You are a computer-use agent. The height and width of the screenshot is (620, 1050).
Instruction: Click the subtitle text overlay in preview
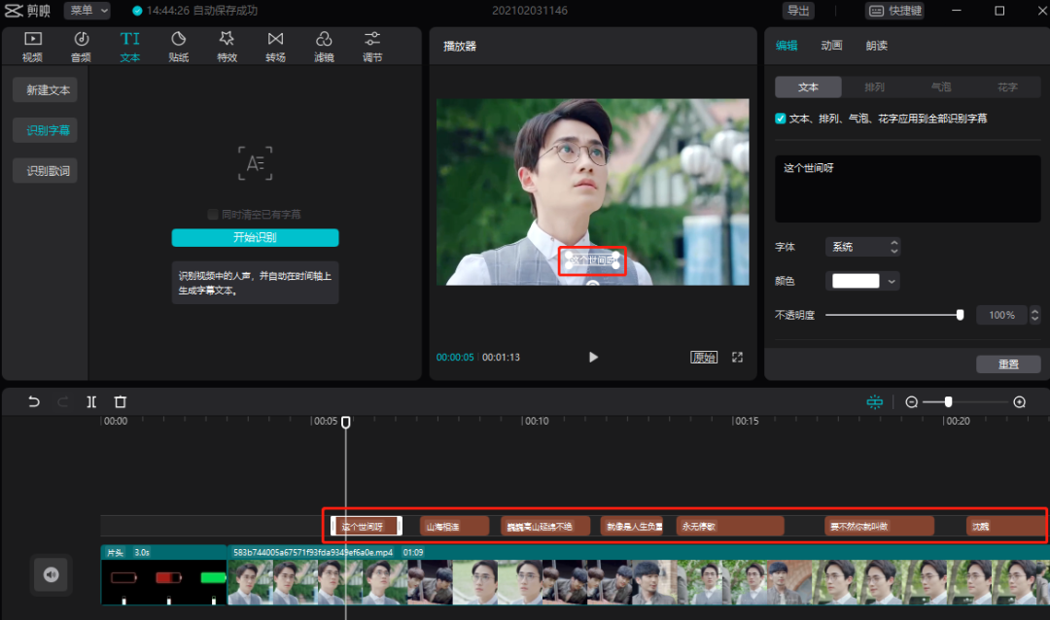pos(592,259)
